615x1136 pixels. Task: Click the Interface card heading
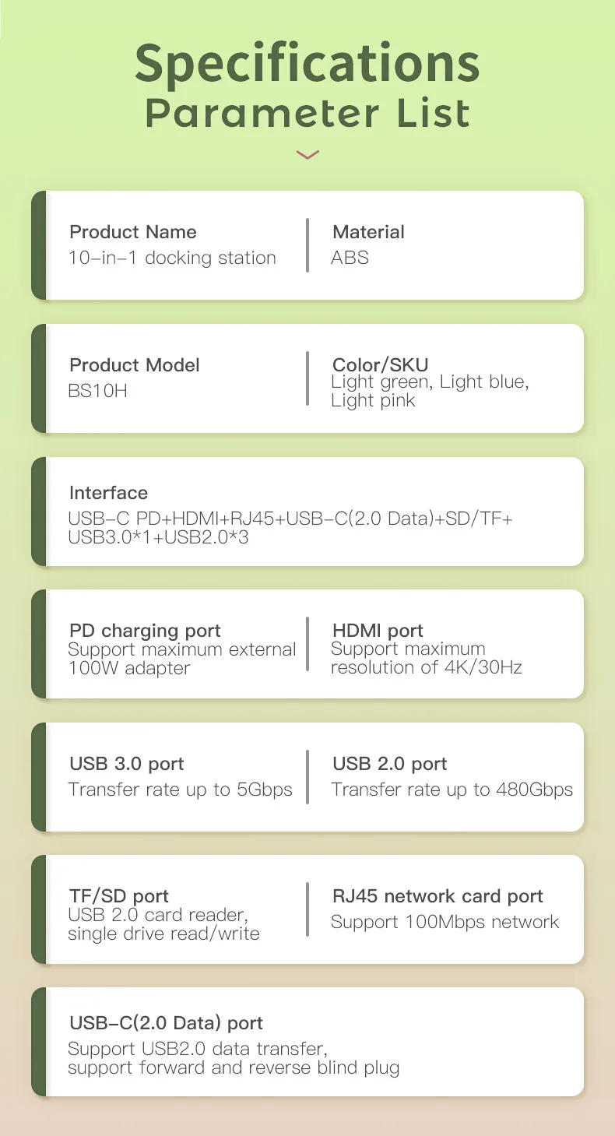tap(108, 493)
